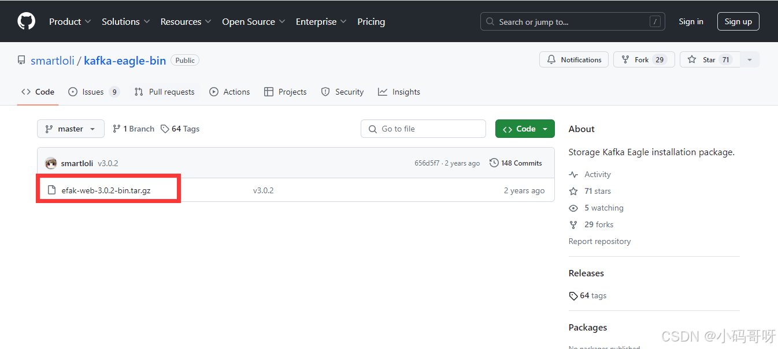
Task: Click the Sign in link
Action: click(691, 21)
